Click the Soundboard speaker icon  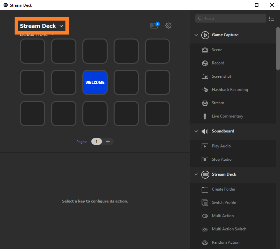pos(205,131)
